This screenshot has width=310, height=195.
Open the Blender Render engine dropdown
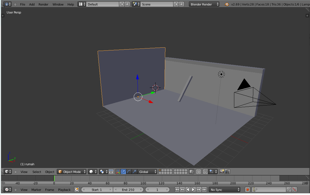[x=204, y=4]
